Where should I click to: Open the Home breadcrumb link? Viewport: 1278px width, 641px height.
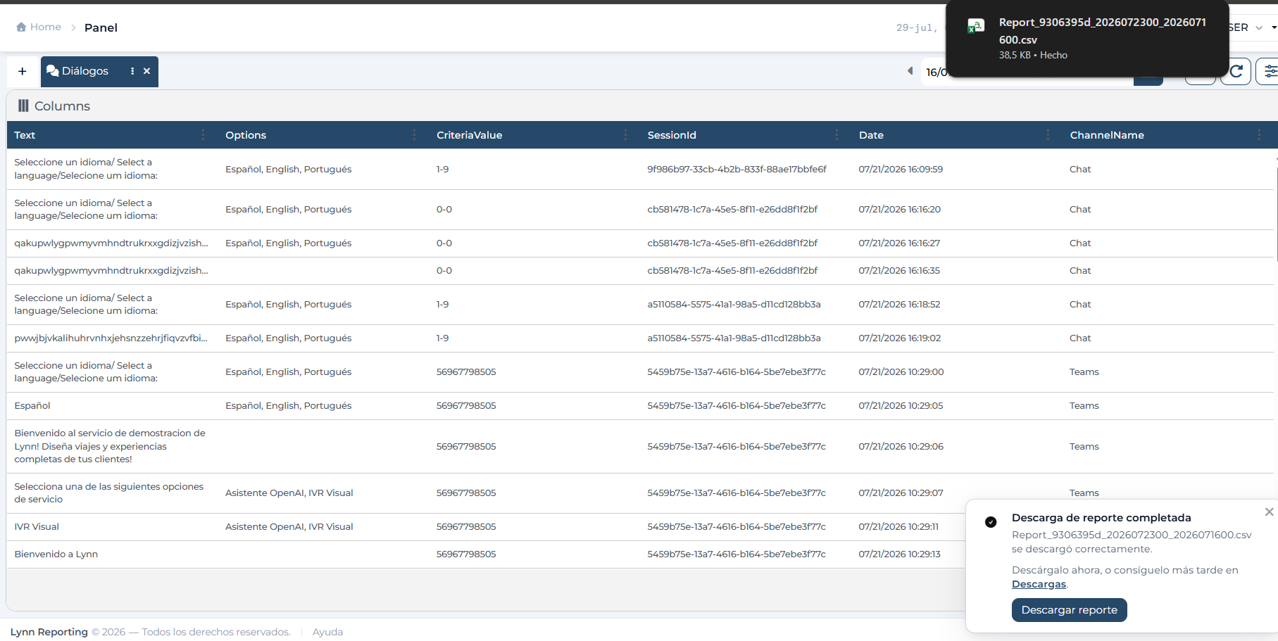pos(45,27)
